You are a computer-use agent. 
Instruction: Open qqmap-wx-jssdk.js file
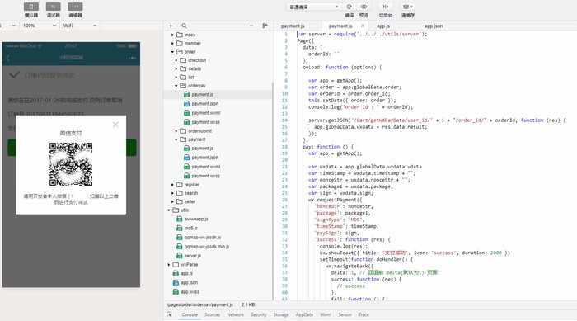pos(202,238)
